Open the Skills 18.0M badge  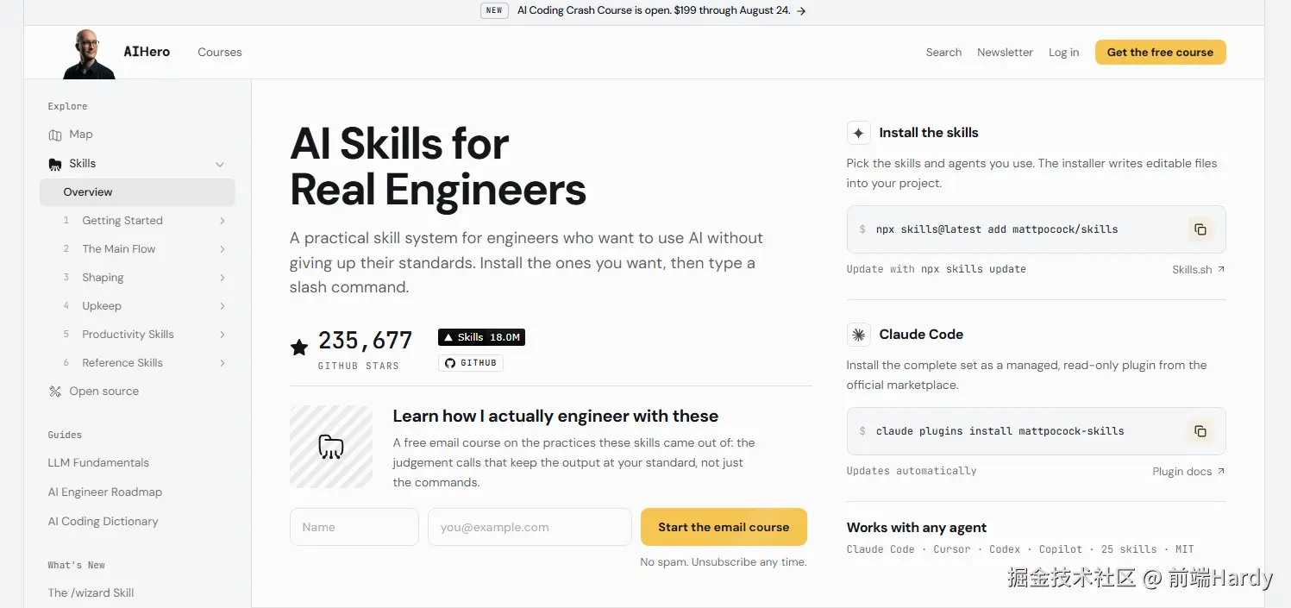pyautogui.click(x=481, y=337)
